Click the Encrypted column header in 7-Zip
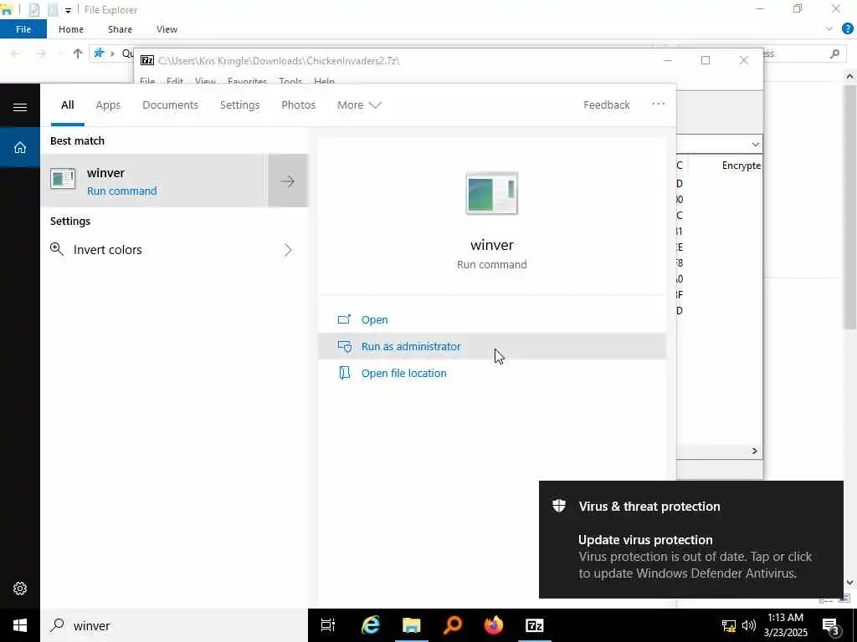This screenshot has width=857, height=642. pos(741,166)
